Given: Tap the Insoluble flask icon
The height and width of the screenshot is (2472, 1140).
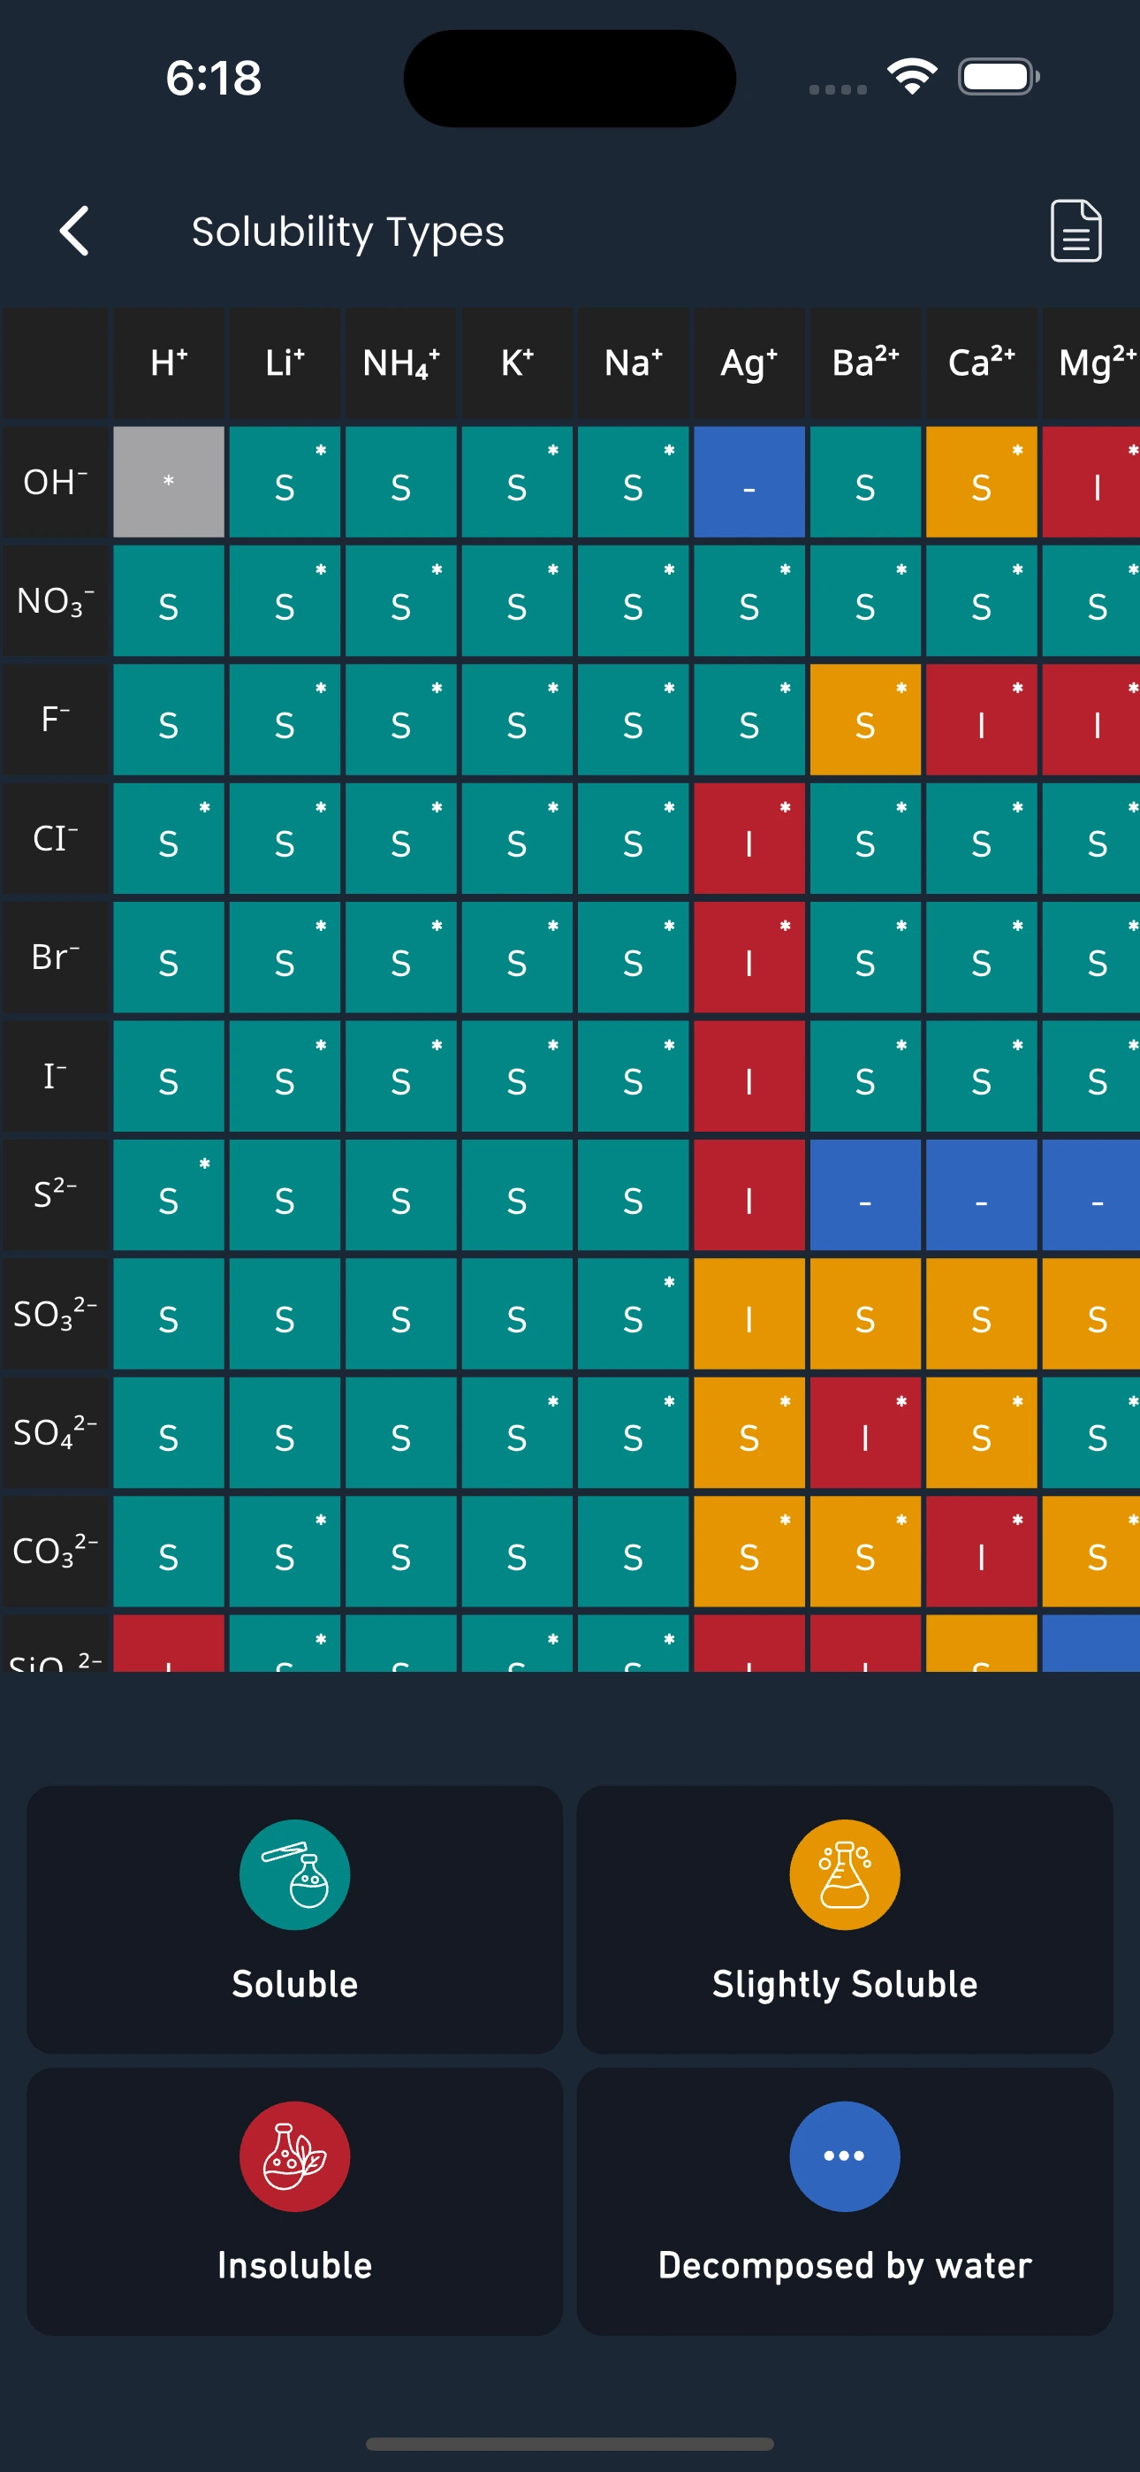Looking at the screenshot, I should 293,2156.
